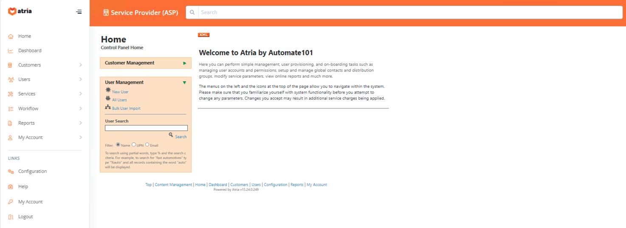This screenshot has width=626, height=228.
Task: Click the Home footer link
Action: click(x=200, y=185)
